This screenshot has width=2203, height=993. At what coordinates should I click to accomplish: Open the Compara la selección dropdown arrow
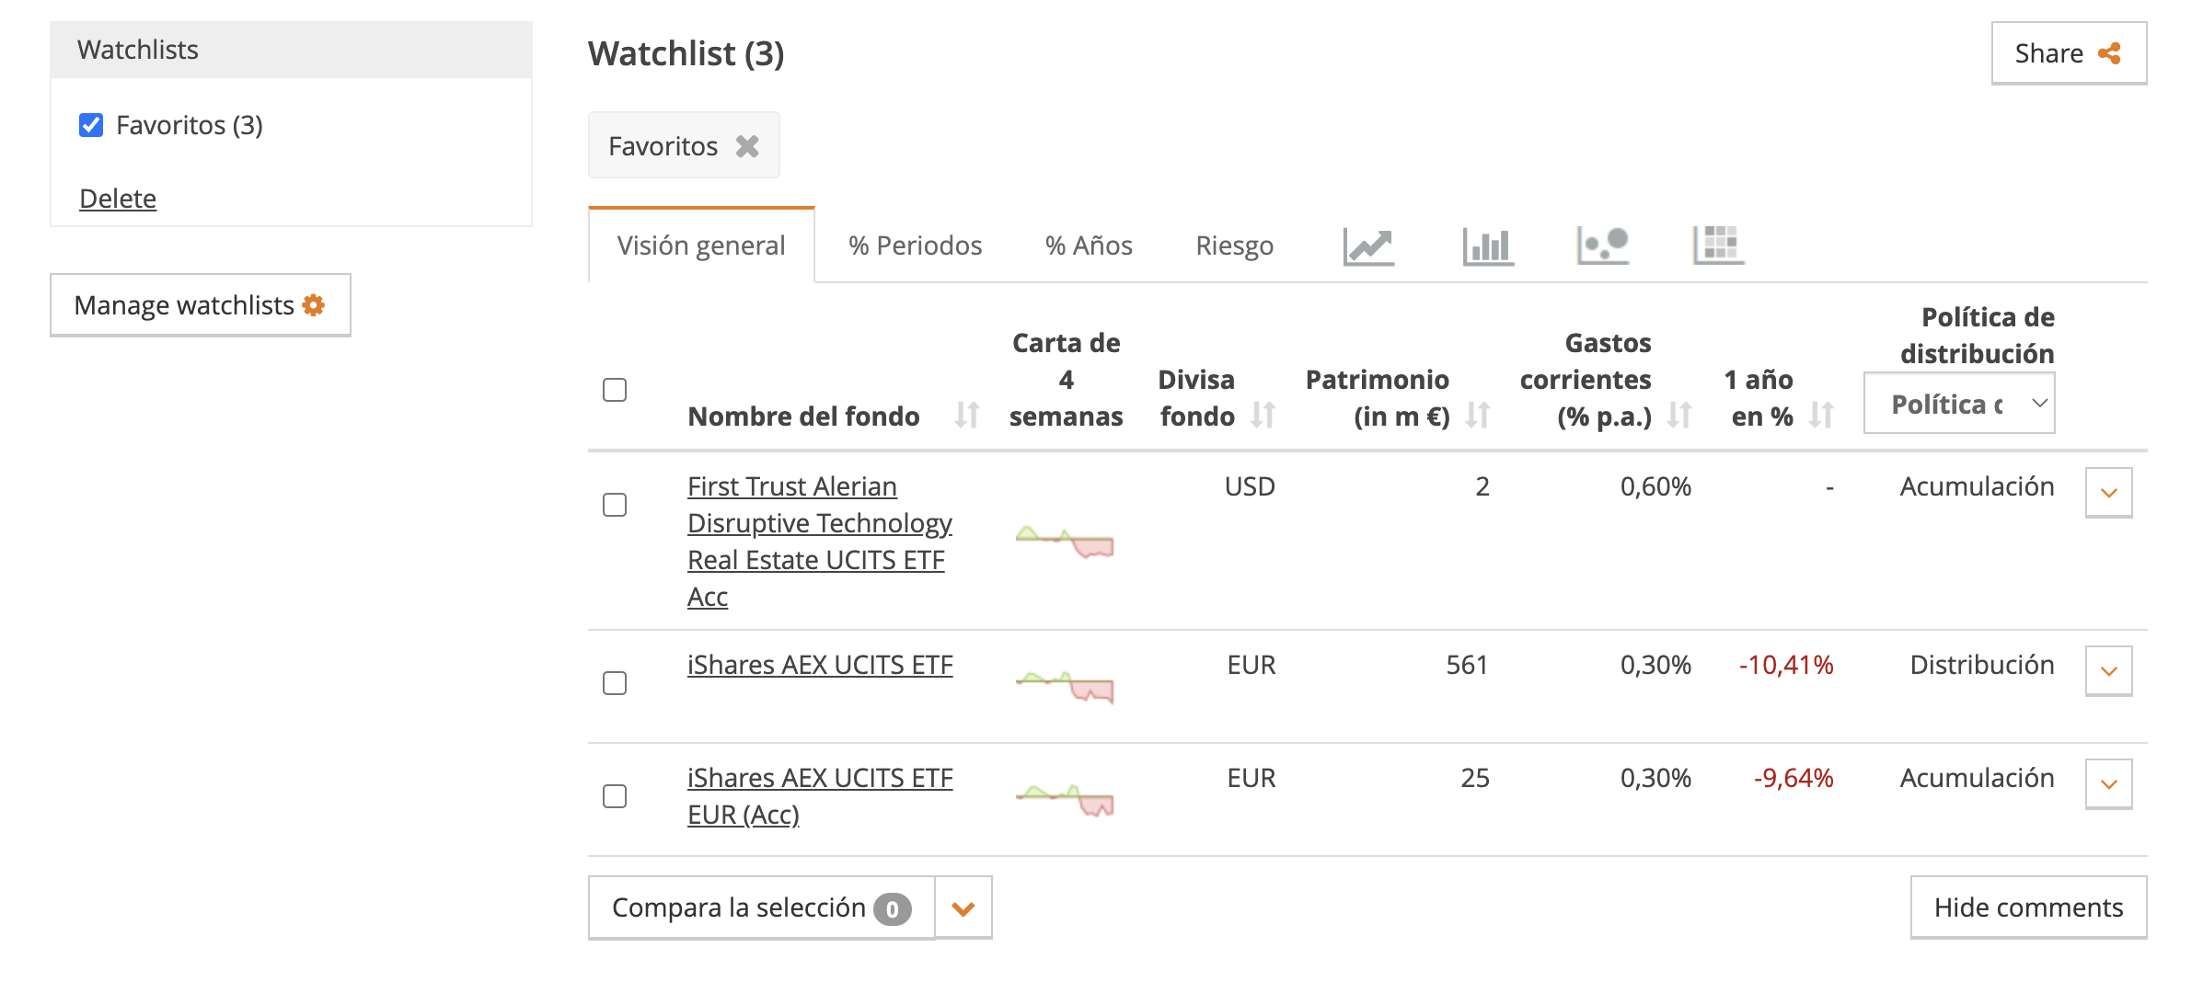pos(963,907)
